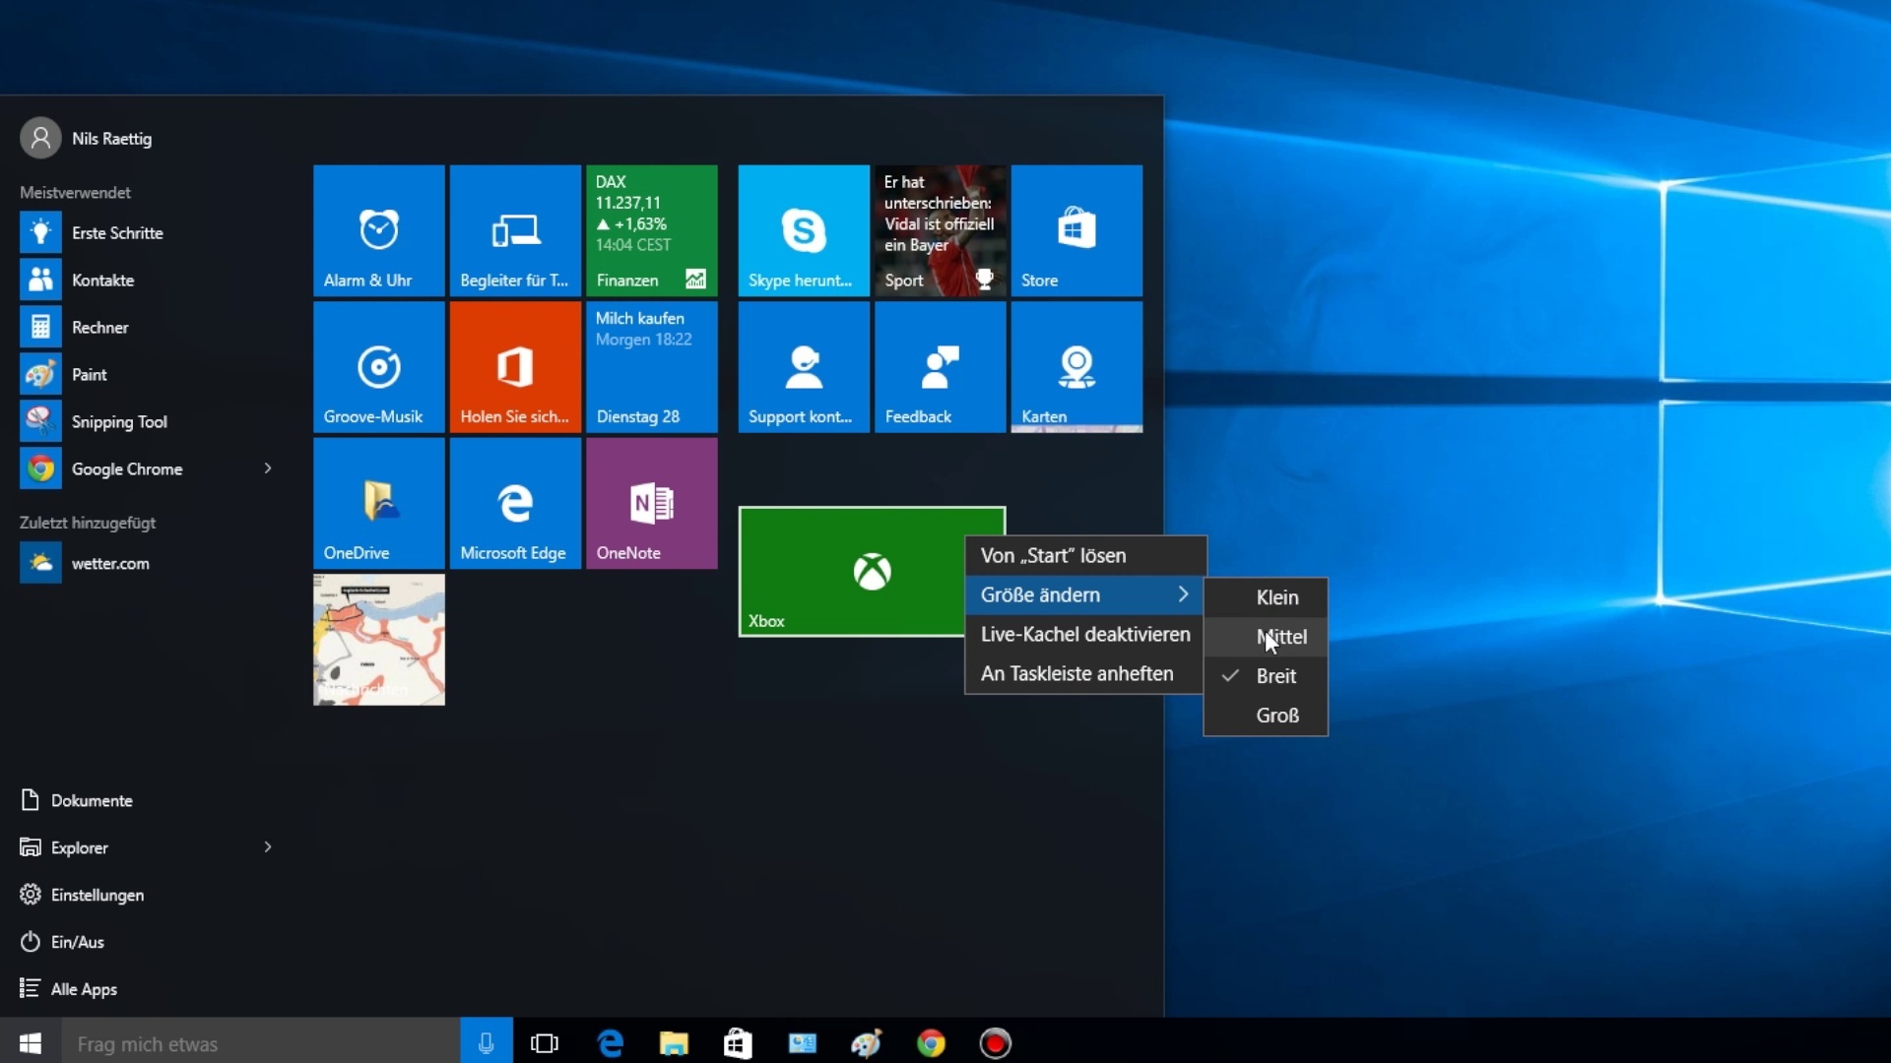This screenshot has height=1063, width=1891.
Task: Click 'Live-Kachel deaktivieren' option
Action: point(1084,634)
